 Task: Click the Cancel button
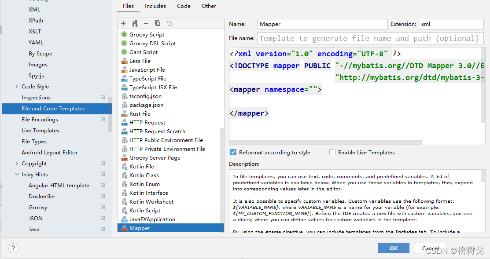(x=430, y=248)
